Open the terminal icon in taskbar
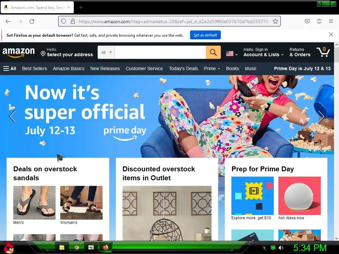This screenshot has width=339, height=254. pos(91,247)
